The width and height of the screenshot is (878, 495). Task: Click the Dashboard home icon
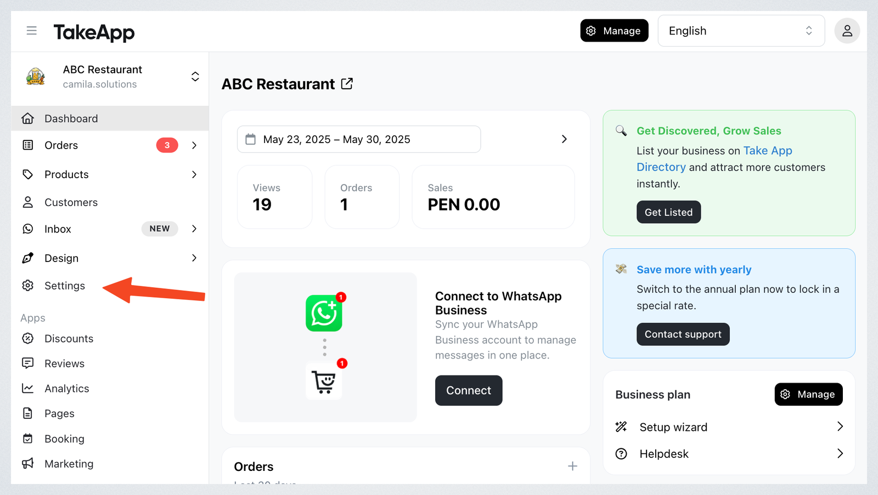(28, 118)
